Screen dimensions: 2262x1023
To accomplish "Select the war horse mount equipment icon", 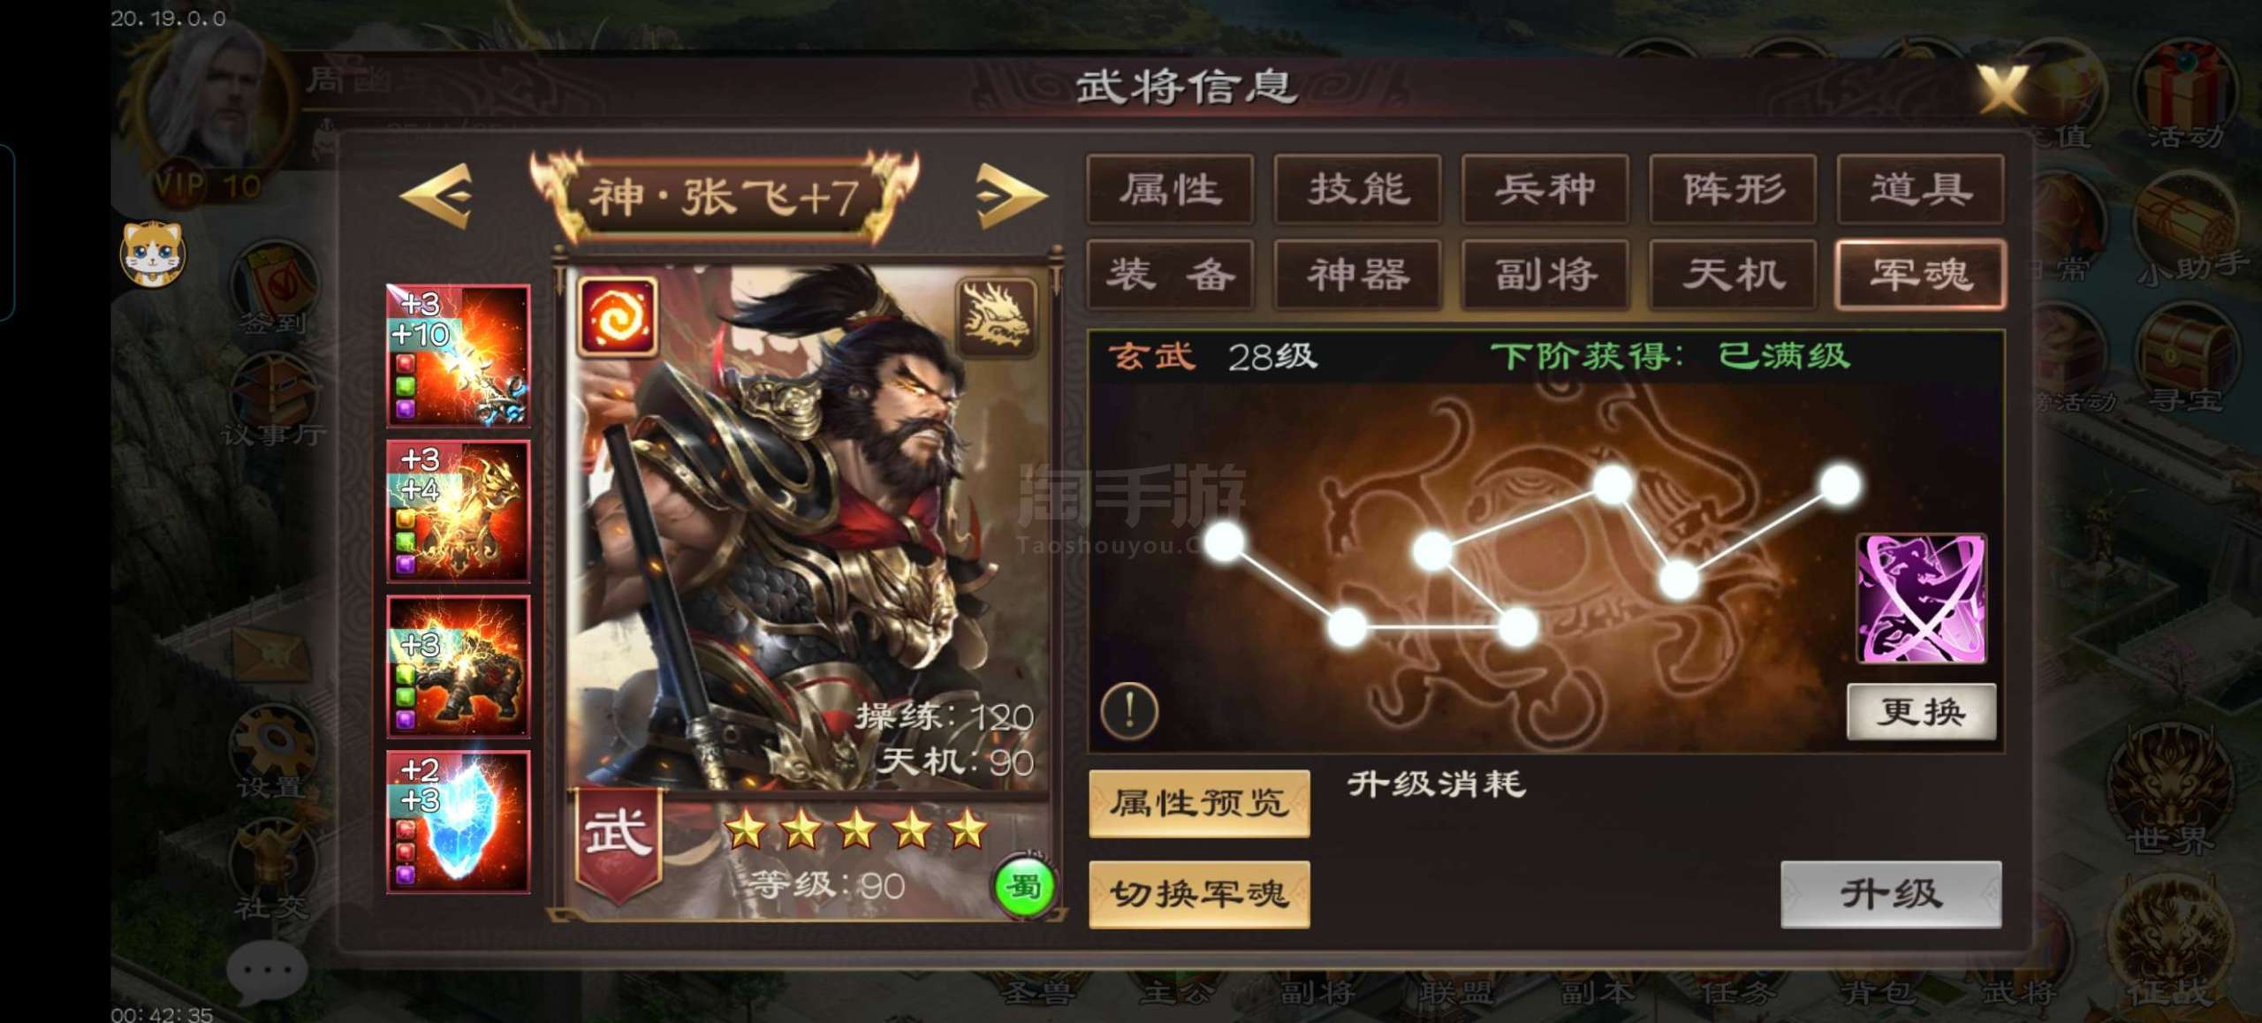I will 459,666.
